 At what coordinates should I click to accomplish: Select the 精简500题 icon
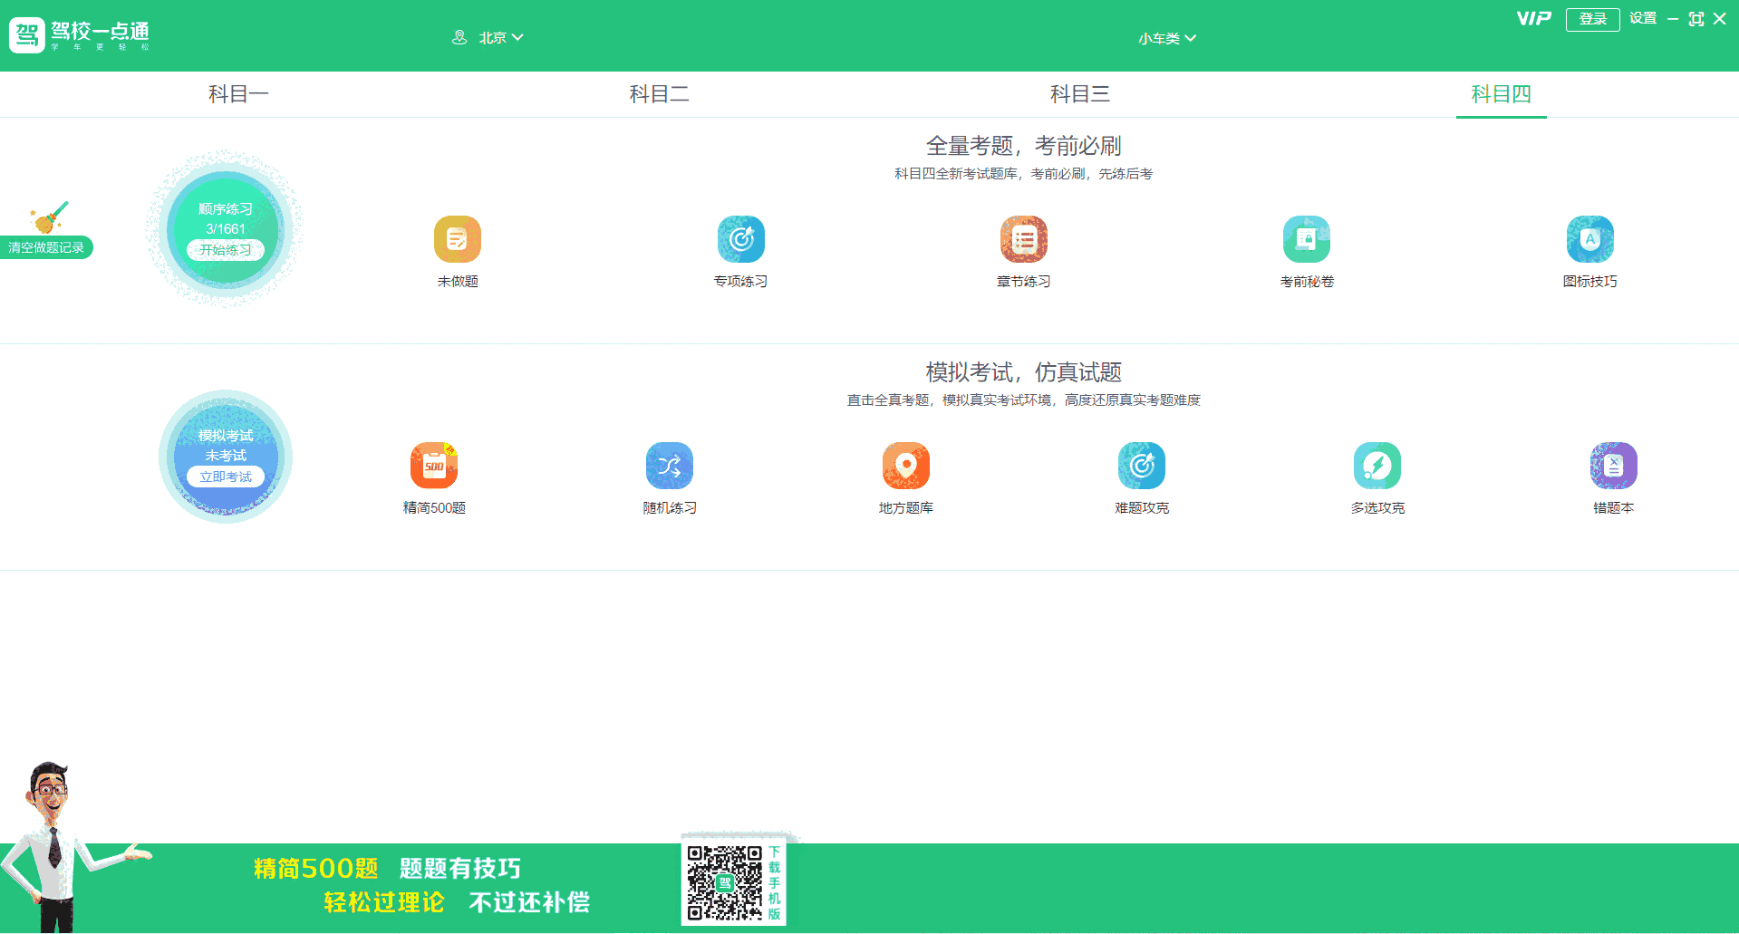433,466
